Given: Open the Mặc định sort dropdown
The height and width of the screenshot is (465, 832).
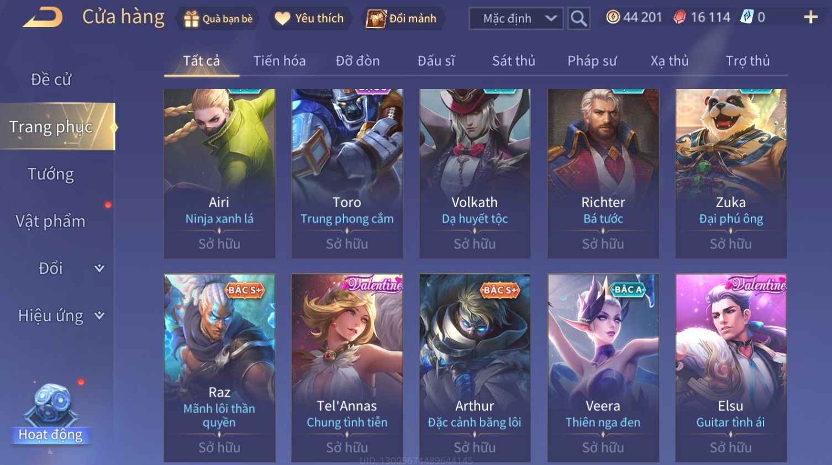Looking at the screenshot, I should 516,18.
